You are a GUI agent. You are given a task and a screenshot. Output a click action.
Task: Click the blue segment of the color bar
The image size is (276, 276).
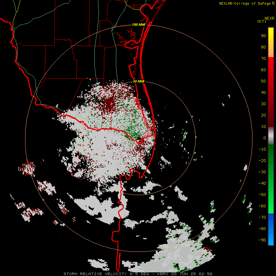[271, 229]
